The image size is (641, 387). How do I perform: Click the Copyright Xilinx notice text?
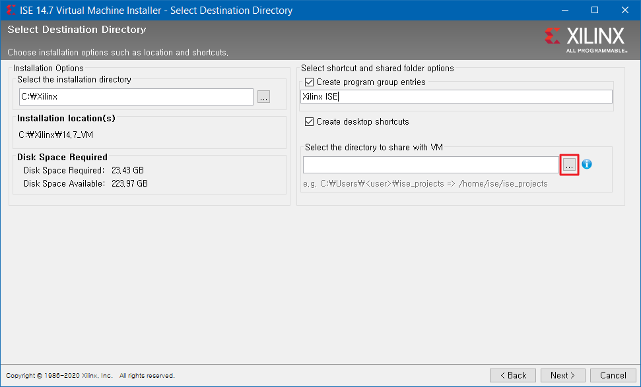pyautogui.click(x=90, y=376)
